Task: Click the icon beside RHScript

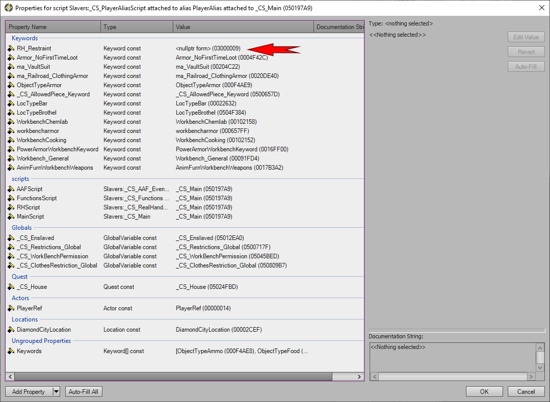Action: point(11,207)
